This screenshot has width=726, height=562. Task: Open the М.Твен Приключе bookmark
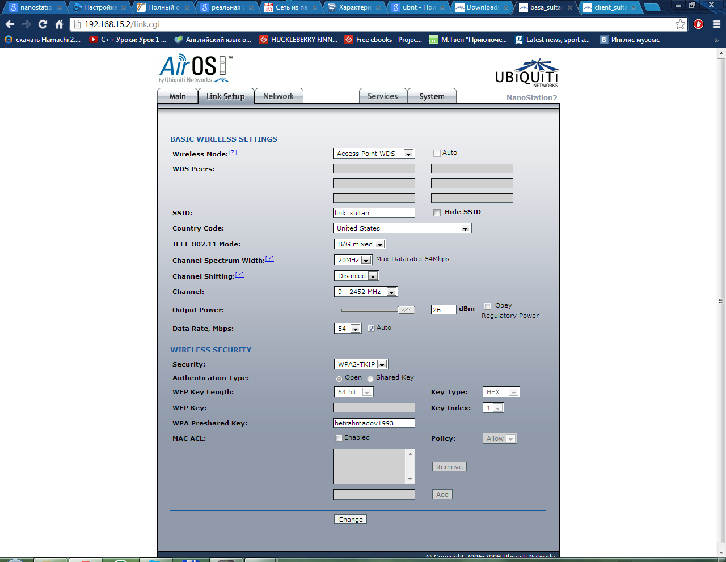(468, 40)
